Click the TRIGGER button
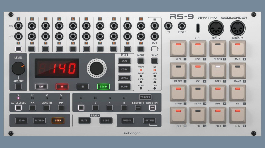This screenshot has height=148, width=265. (x=145, y=97)
